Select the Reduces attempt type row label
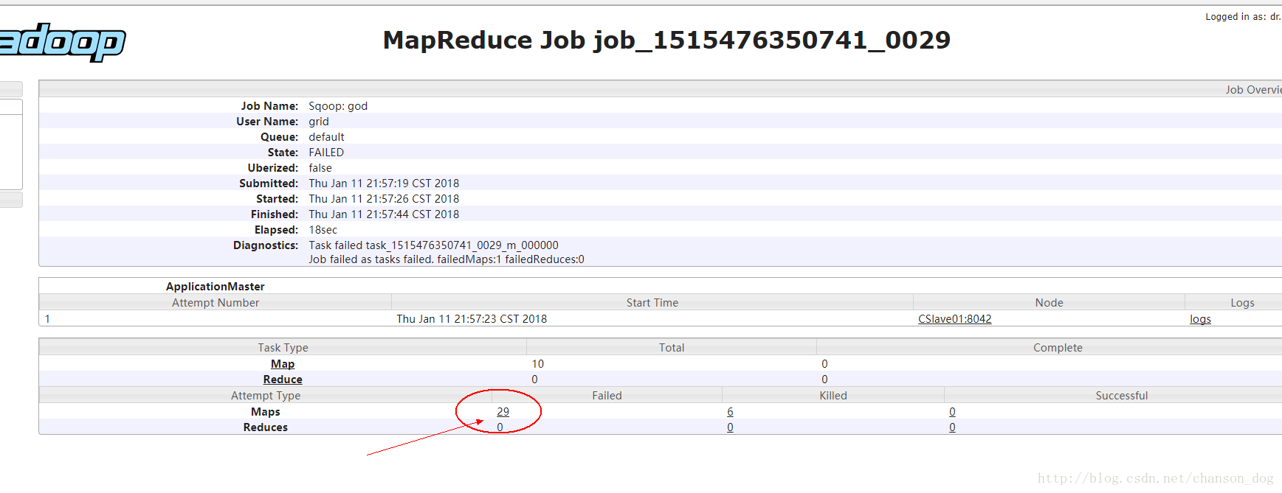The width and height of the screenshot is (1282, 493). (266, 427)
